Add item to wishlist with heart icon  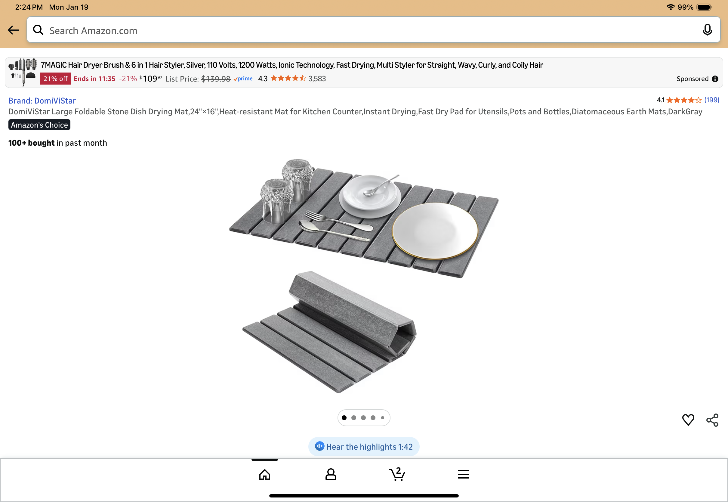point(688,420)
